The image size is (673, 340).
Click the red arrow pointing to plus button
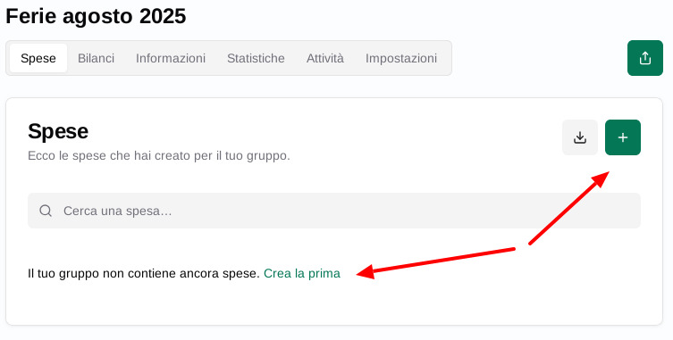[569, 208]
